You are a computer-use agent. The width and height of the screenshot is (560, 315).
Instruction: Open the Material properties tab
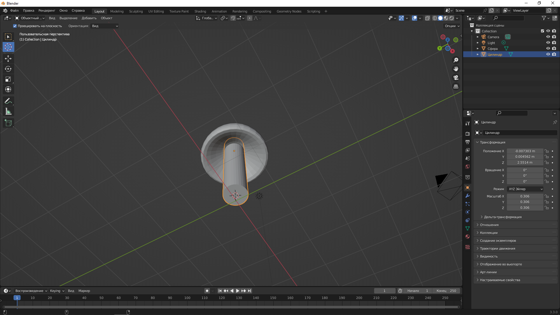[468, 237]
